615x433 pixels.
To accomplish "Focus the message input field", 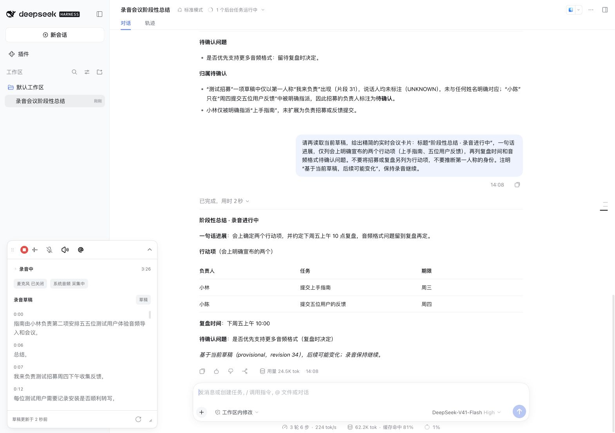I will [x=361, y=392].
